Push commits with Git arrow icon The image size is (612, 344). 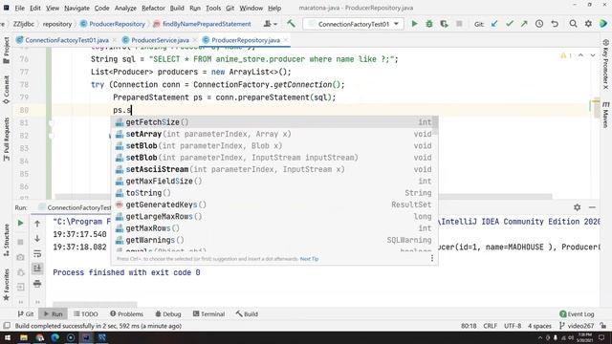(x=524, y=24)
